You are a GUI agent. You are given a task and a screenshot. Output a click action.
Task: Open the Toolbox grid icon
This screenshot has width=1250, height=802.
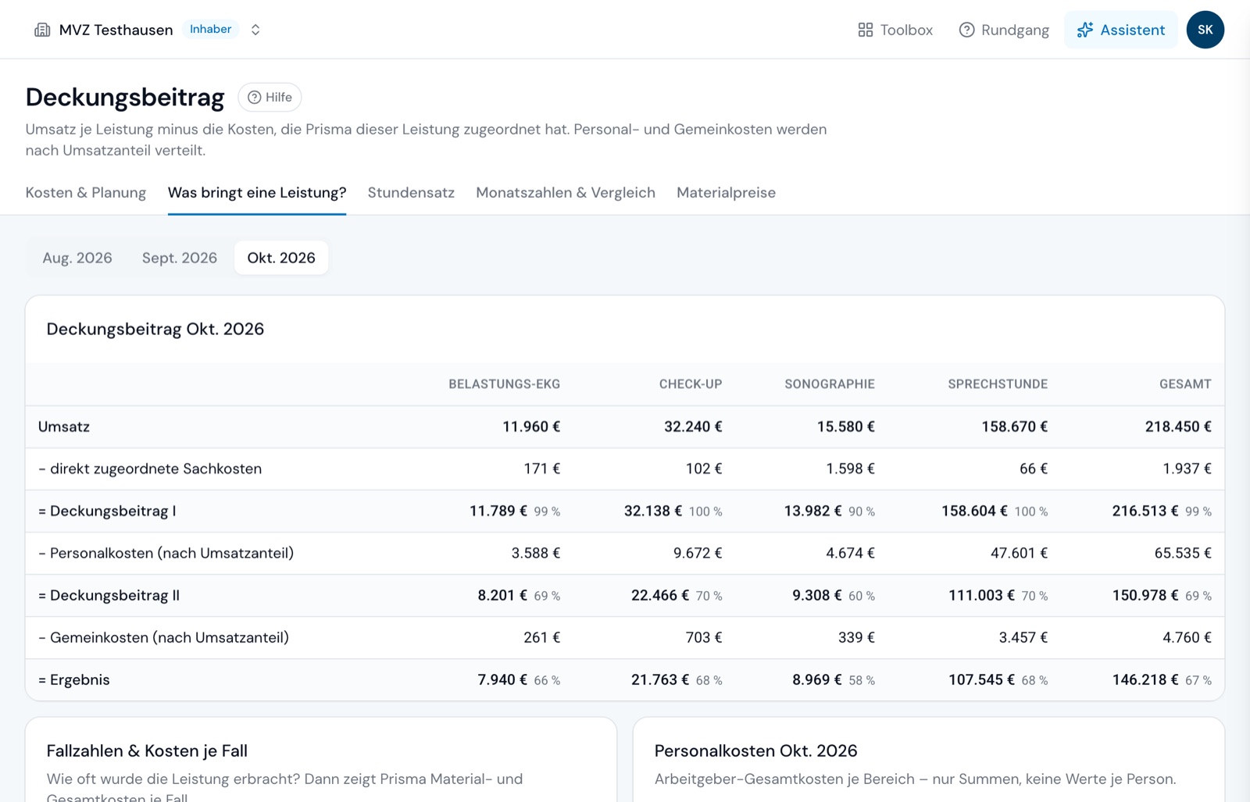[865, 30]
